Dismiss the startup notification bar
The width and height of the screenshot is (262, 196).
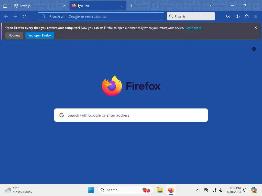click(256, 28)
